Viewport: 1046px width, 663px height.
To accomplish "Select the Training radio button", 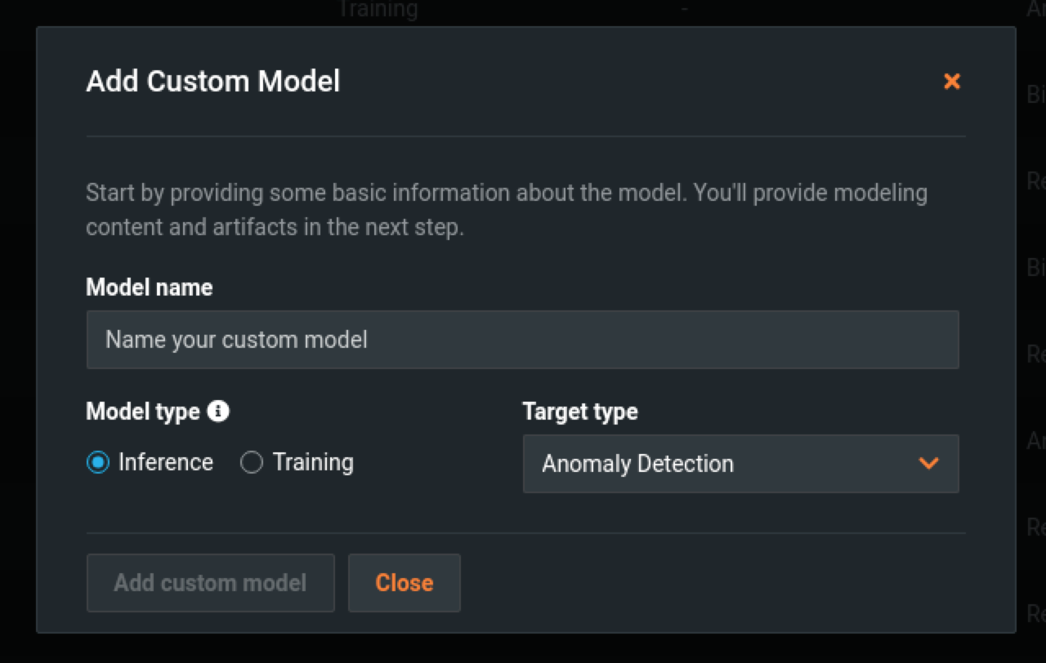I will click(x=251, y=463).
